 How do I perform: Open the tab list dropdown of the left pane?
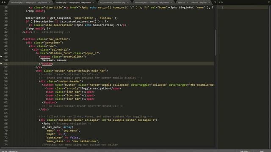click(215, 3)
